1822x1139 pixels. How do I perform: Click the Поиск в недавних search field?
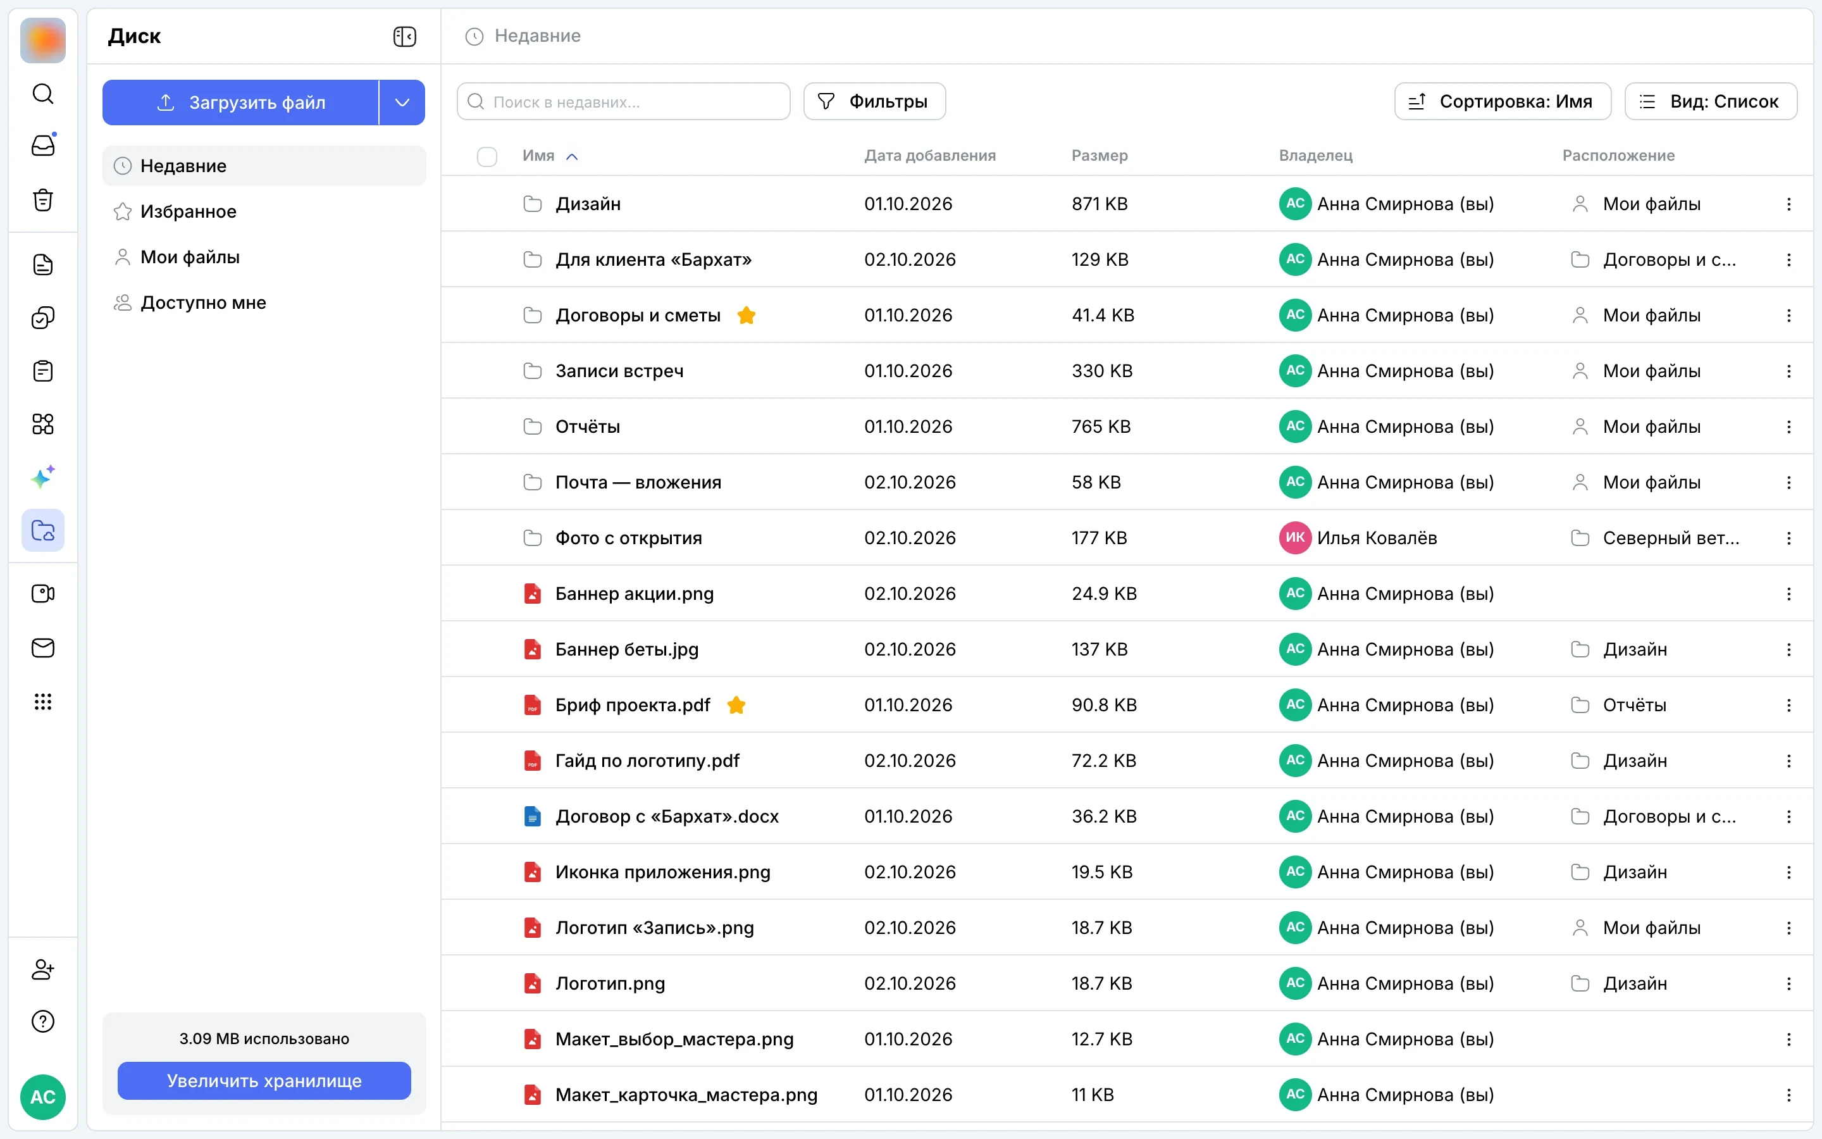623,102
